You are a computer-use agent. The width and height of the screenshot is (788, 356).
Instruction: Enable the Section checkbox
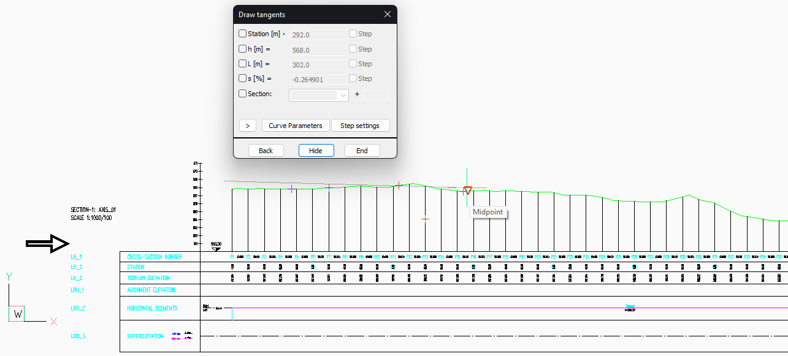(243, 94)
